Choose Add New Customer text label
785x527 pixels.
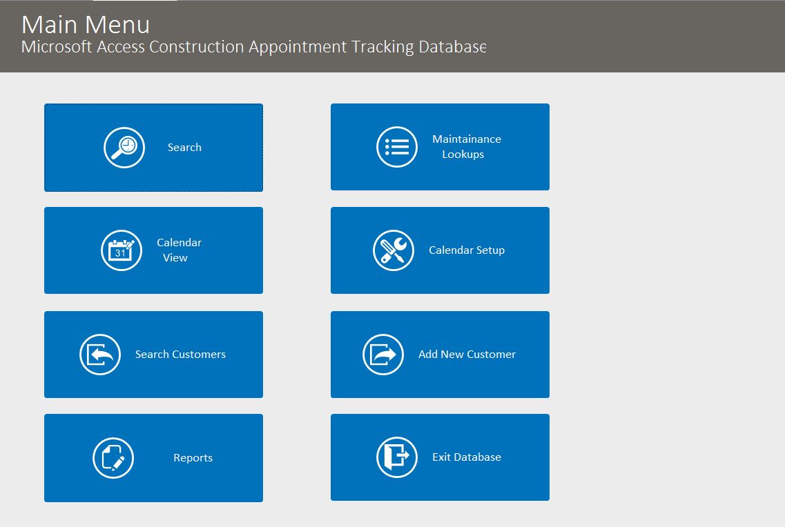(x=467, y=355)
